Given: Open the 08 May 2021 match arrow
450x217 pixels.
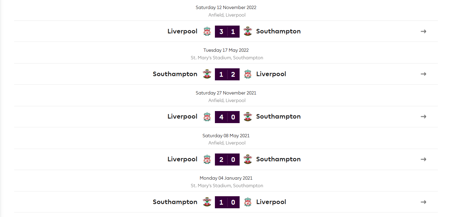Looking at the screenshot, I should pos(423,159).
